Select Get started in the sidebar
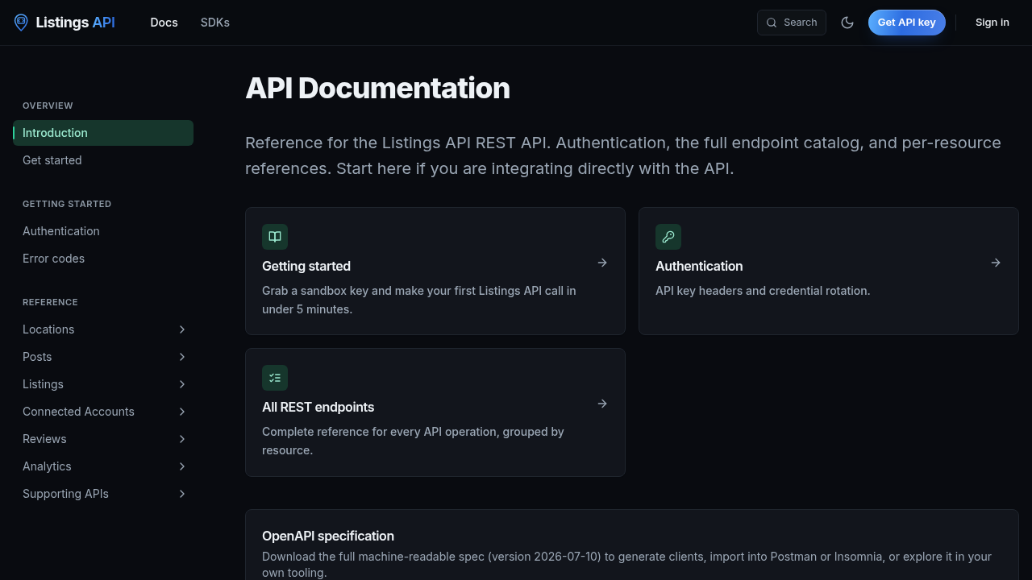 [x=103, y=160]
